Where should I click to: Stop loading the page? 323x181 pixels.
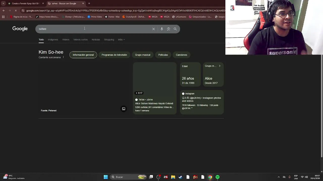point(16,11)
